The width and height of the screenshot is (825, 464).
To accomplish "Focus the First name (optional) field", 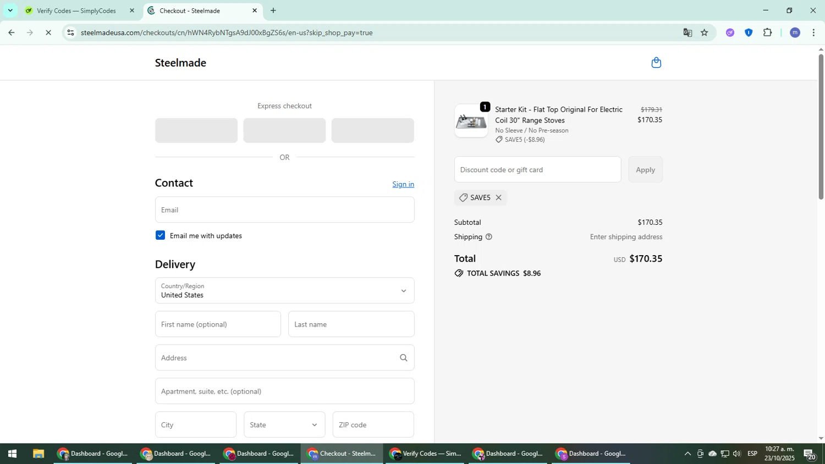I will (x=218, y=324).
